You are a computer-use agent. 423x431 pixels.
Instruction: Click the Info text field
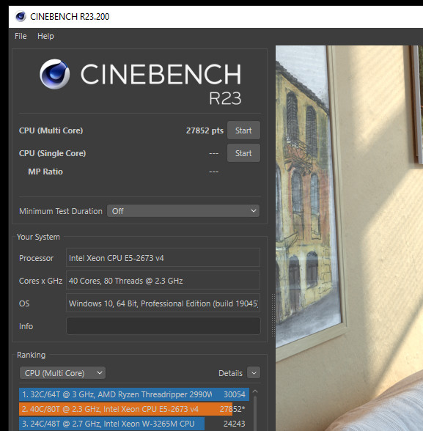(163, 326)
